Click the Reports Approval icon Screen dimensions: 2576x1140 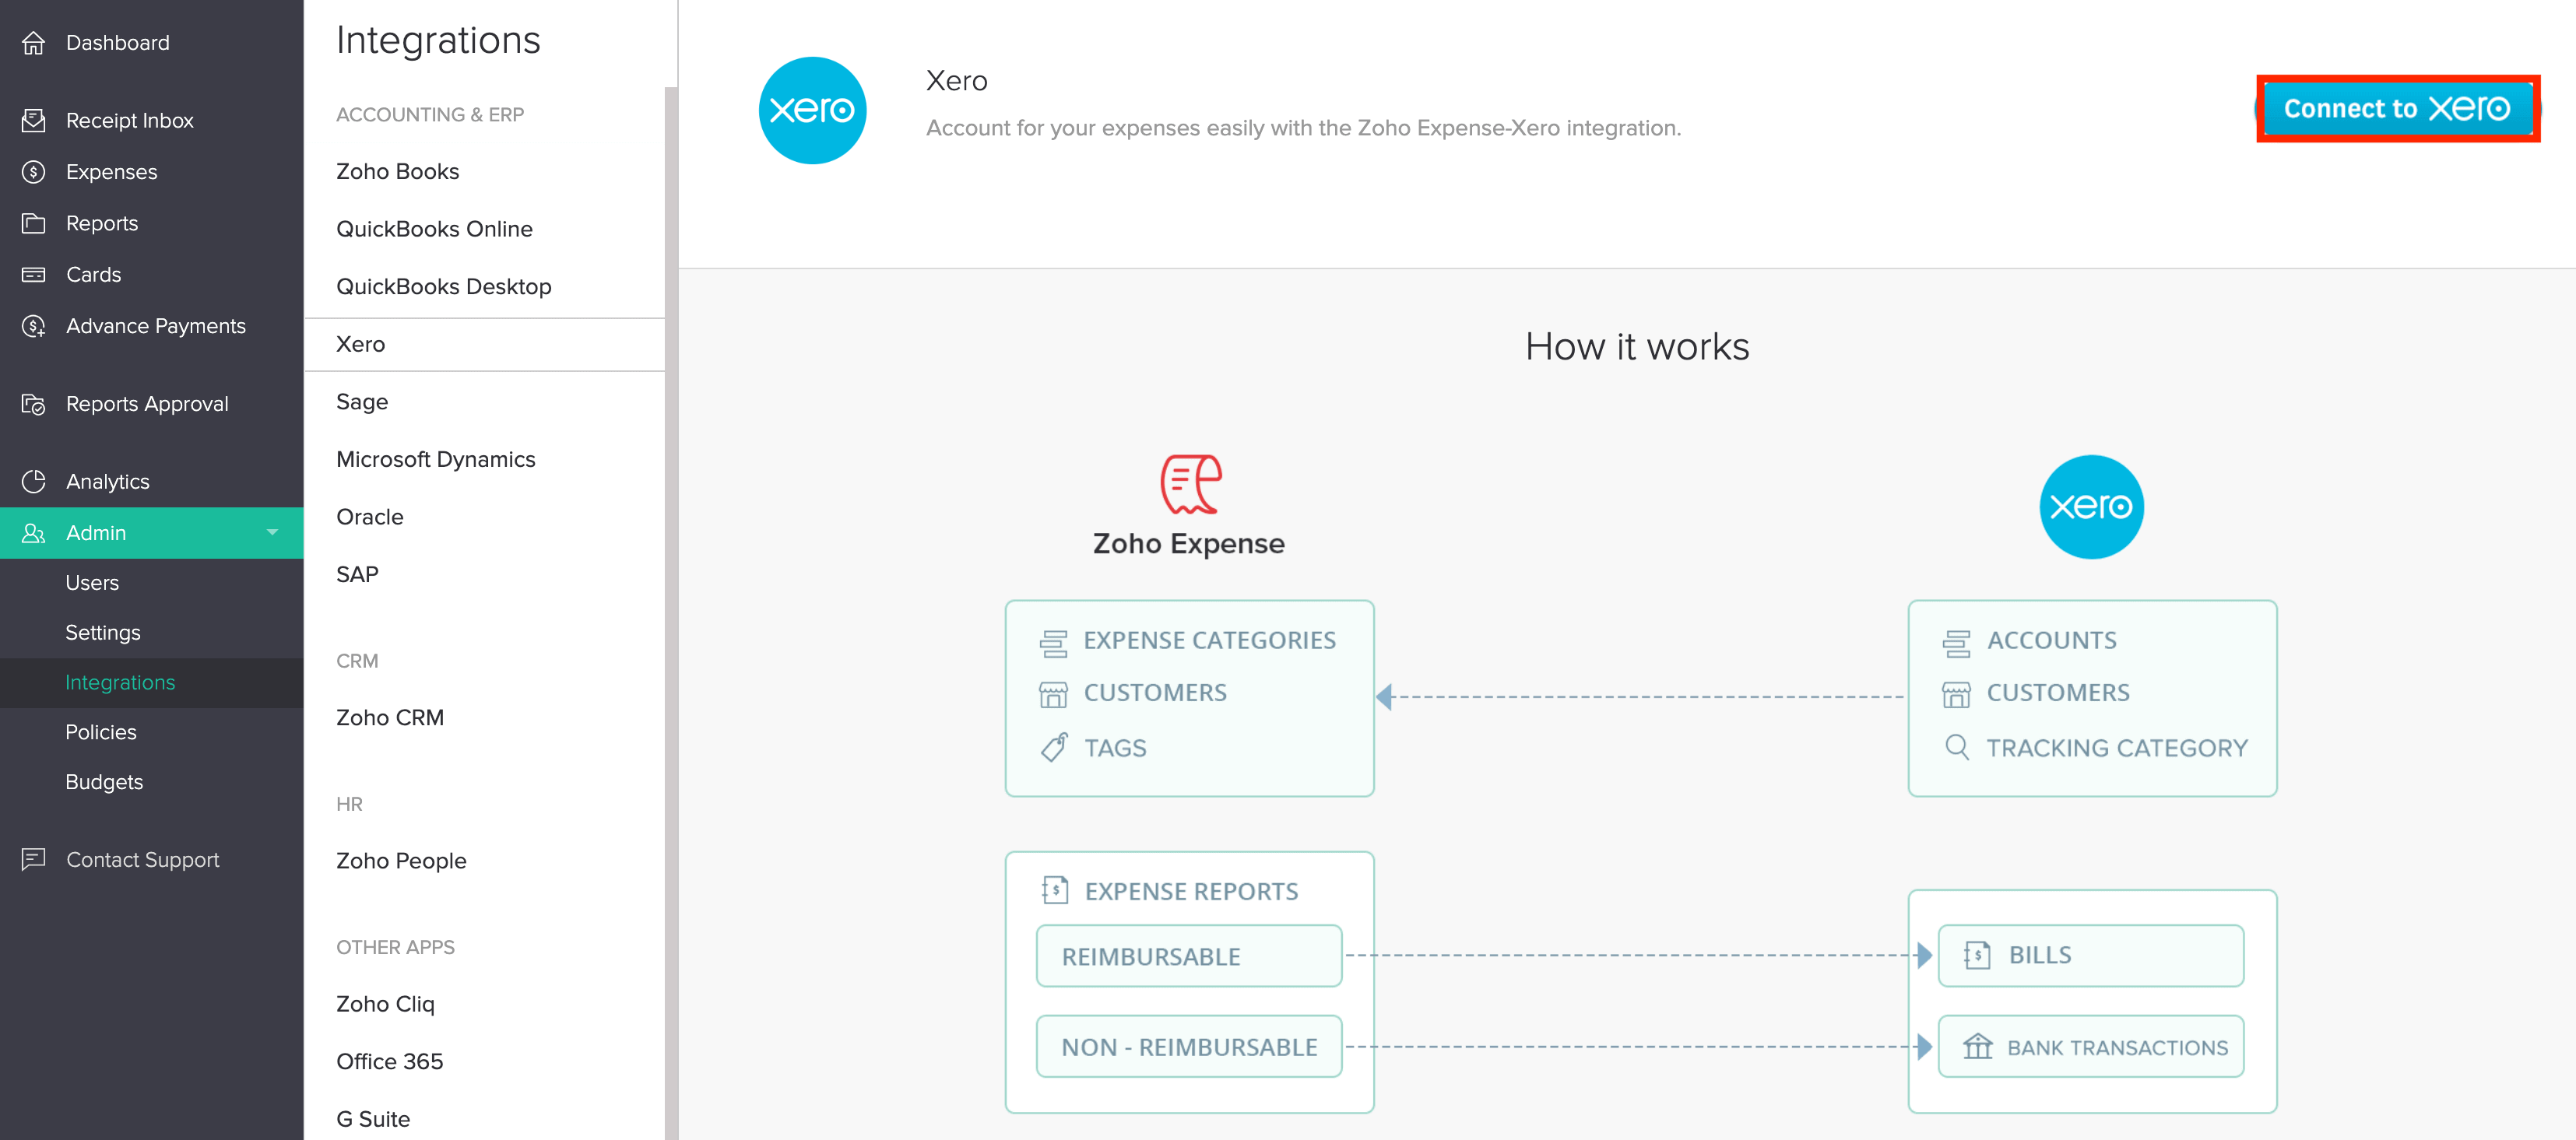point(34,404)
